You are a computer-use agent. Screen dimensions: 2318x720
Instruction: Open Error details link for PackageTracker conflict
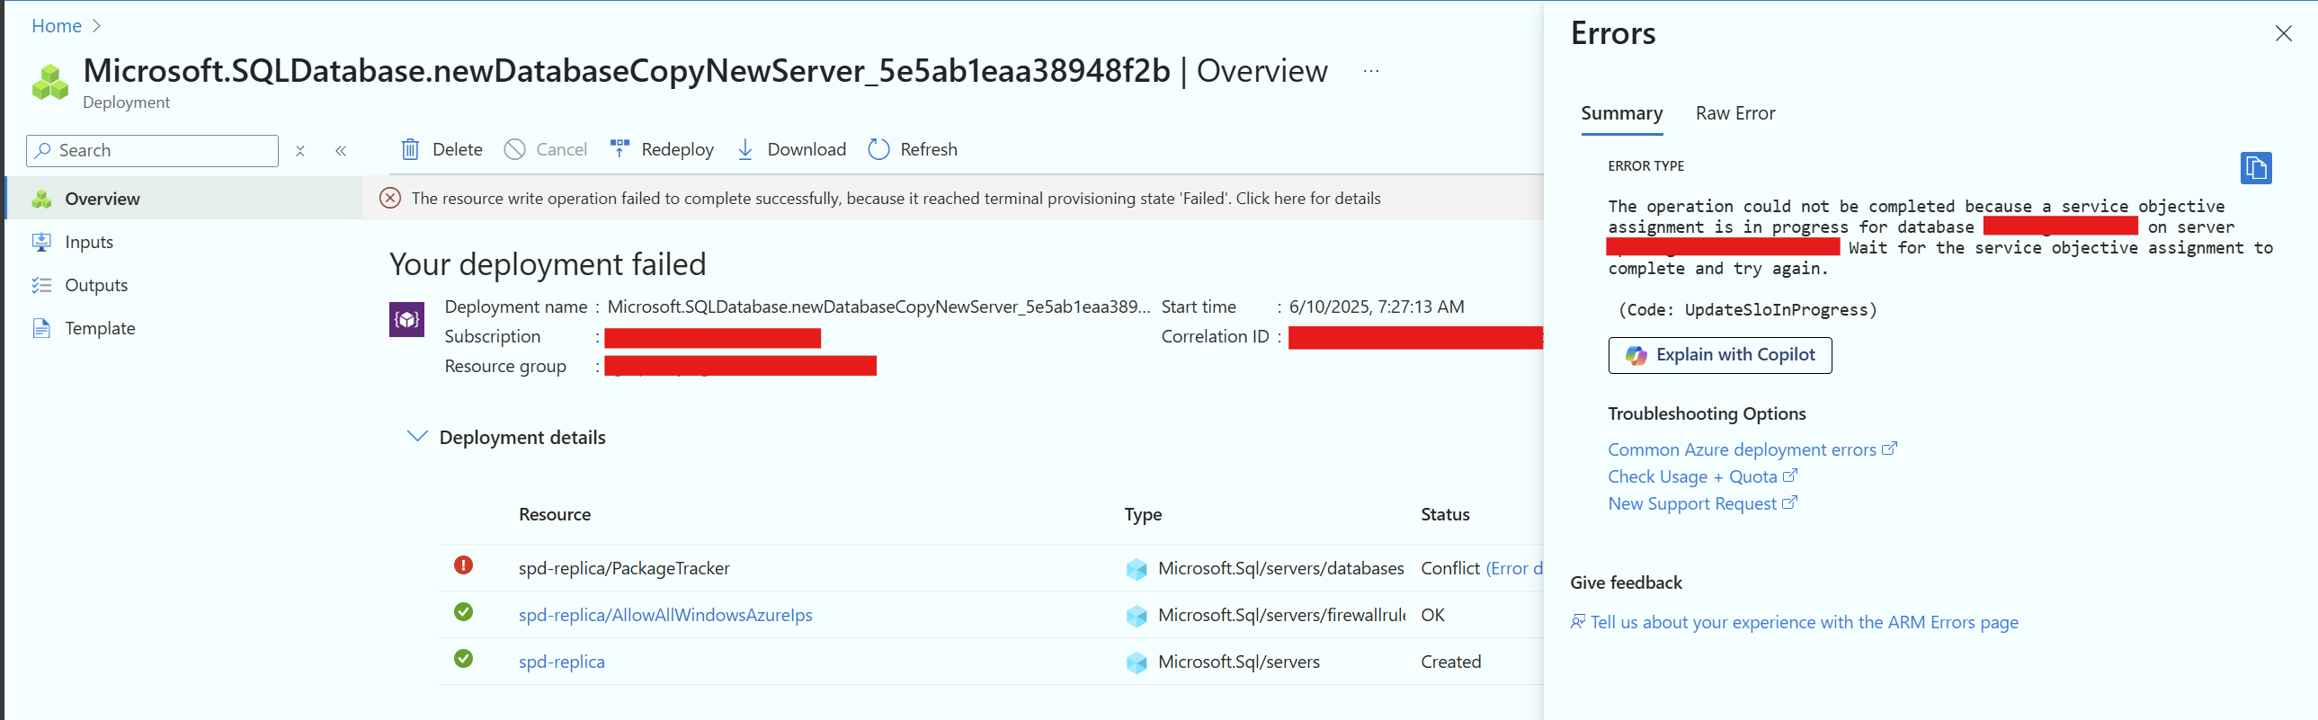(1513, 569)
